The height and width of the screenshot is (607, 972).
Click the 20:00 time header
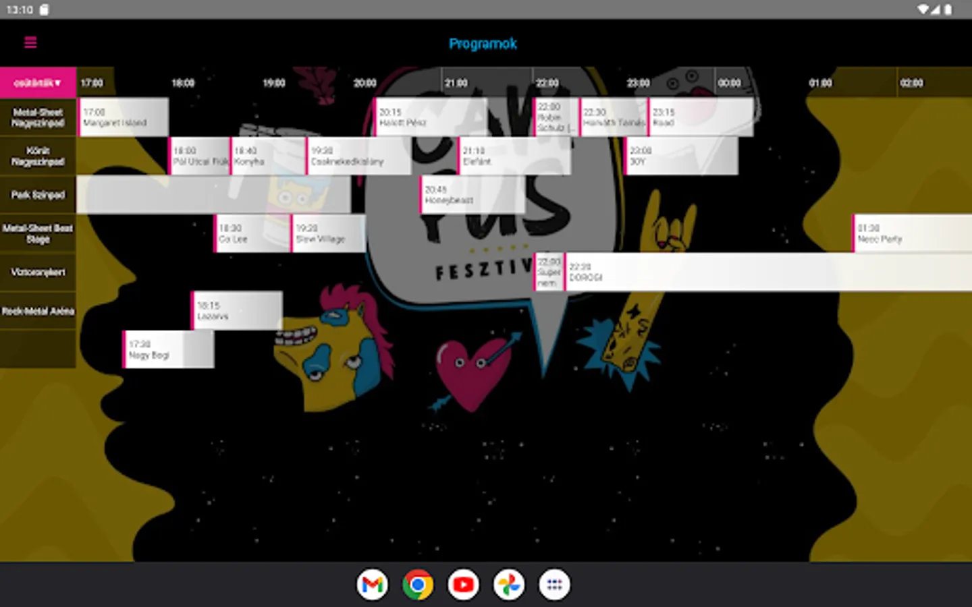365,83
